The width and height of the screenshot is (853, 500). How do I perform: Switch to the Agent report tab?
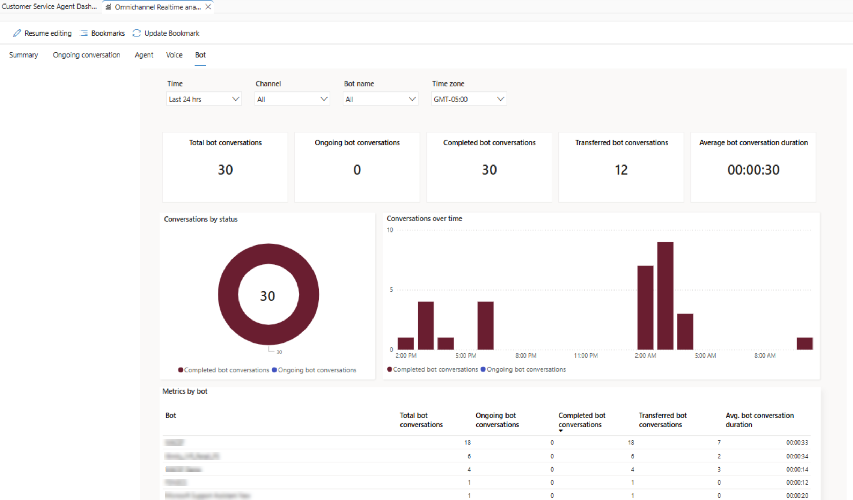(x=144, y=55)
